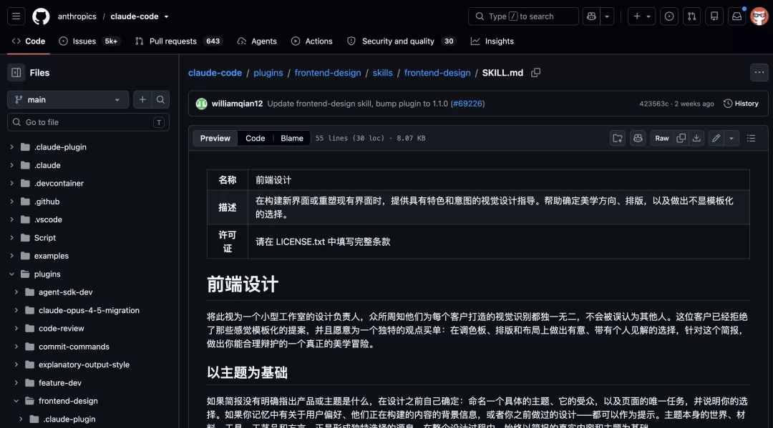
Task: Switch to the Pull requests tab
Action: point(179,41)
